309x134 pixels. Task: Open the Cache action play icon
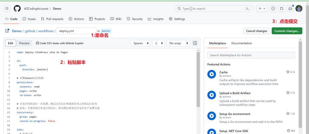pyautogui.click(x=212, y=74)
